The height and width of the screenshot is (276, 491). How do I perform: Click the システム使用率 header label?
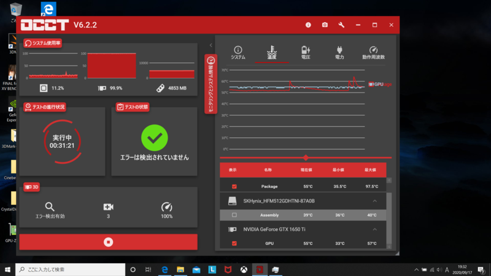(x=43, y=43)
